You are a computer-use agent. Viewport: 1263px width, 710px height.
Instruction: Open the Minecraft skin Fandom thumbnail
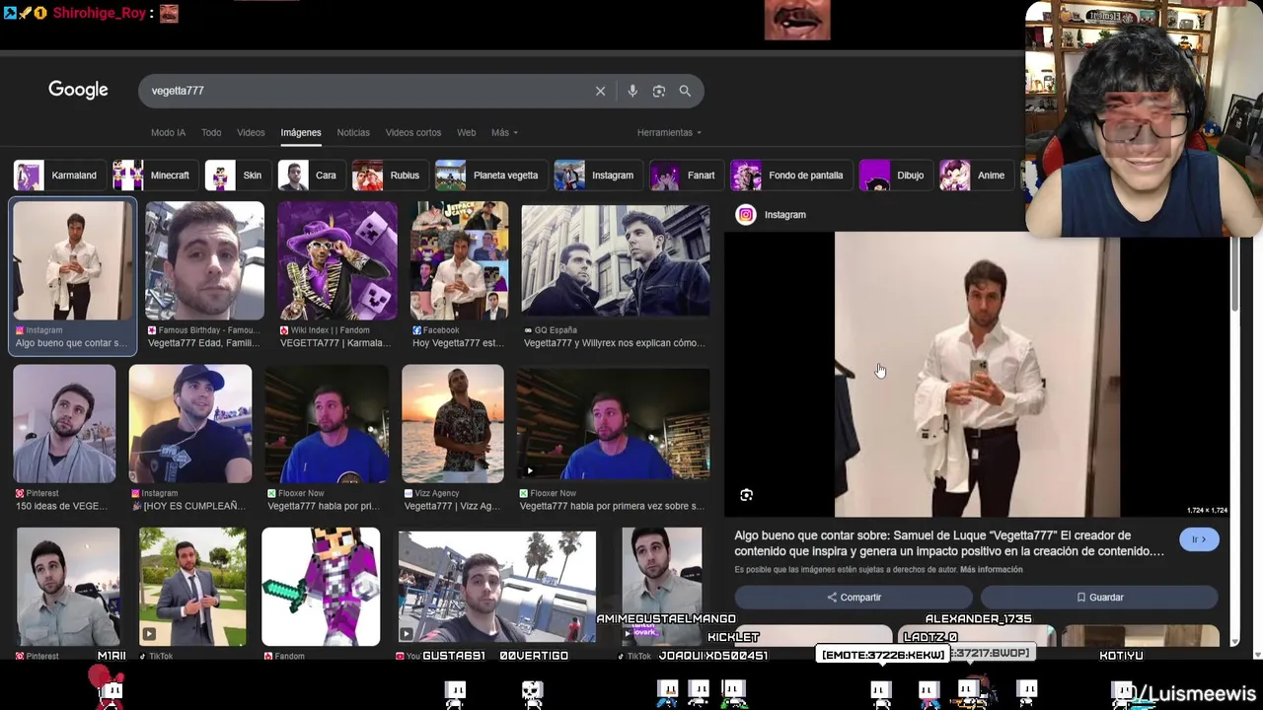[x=321, y=587]
